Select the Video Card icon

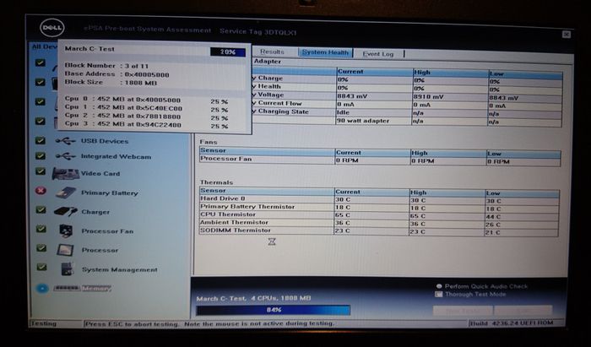click(66, 173)
